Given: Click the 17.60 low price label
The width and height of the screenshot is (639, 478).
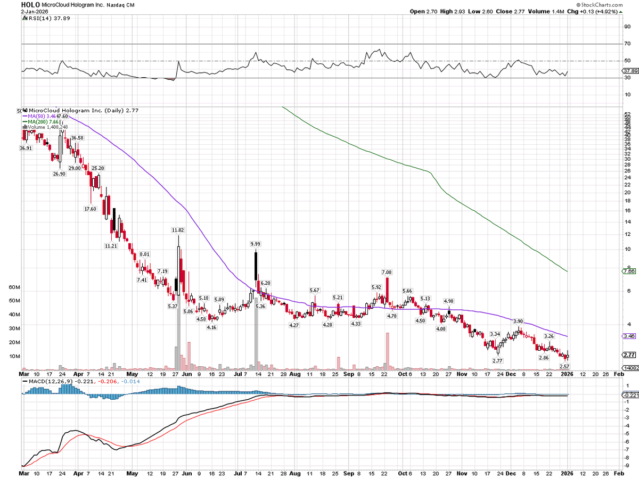Looking at the screenshot, I should [91, 209].
